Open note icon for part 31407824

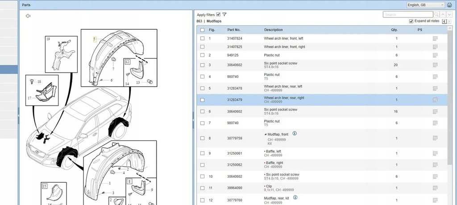click(x=435, y=38)
